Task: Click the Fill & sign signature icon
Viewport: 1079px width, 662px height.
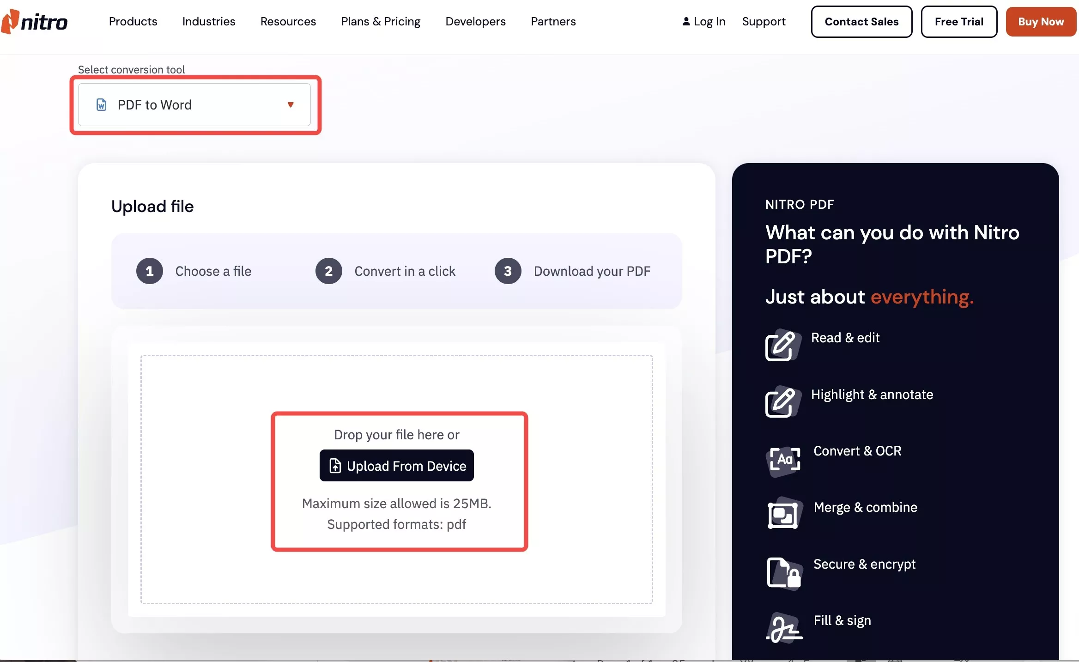Action: tap(784, 628)
